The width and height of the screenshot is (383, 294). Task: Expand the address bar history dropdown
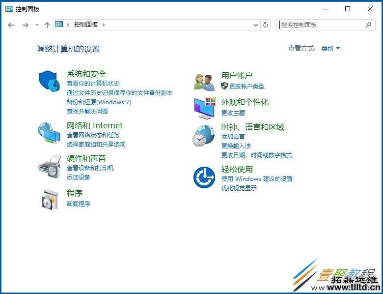[x=256, y=25]
